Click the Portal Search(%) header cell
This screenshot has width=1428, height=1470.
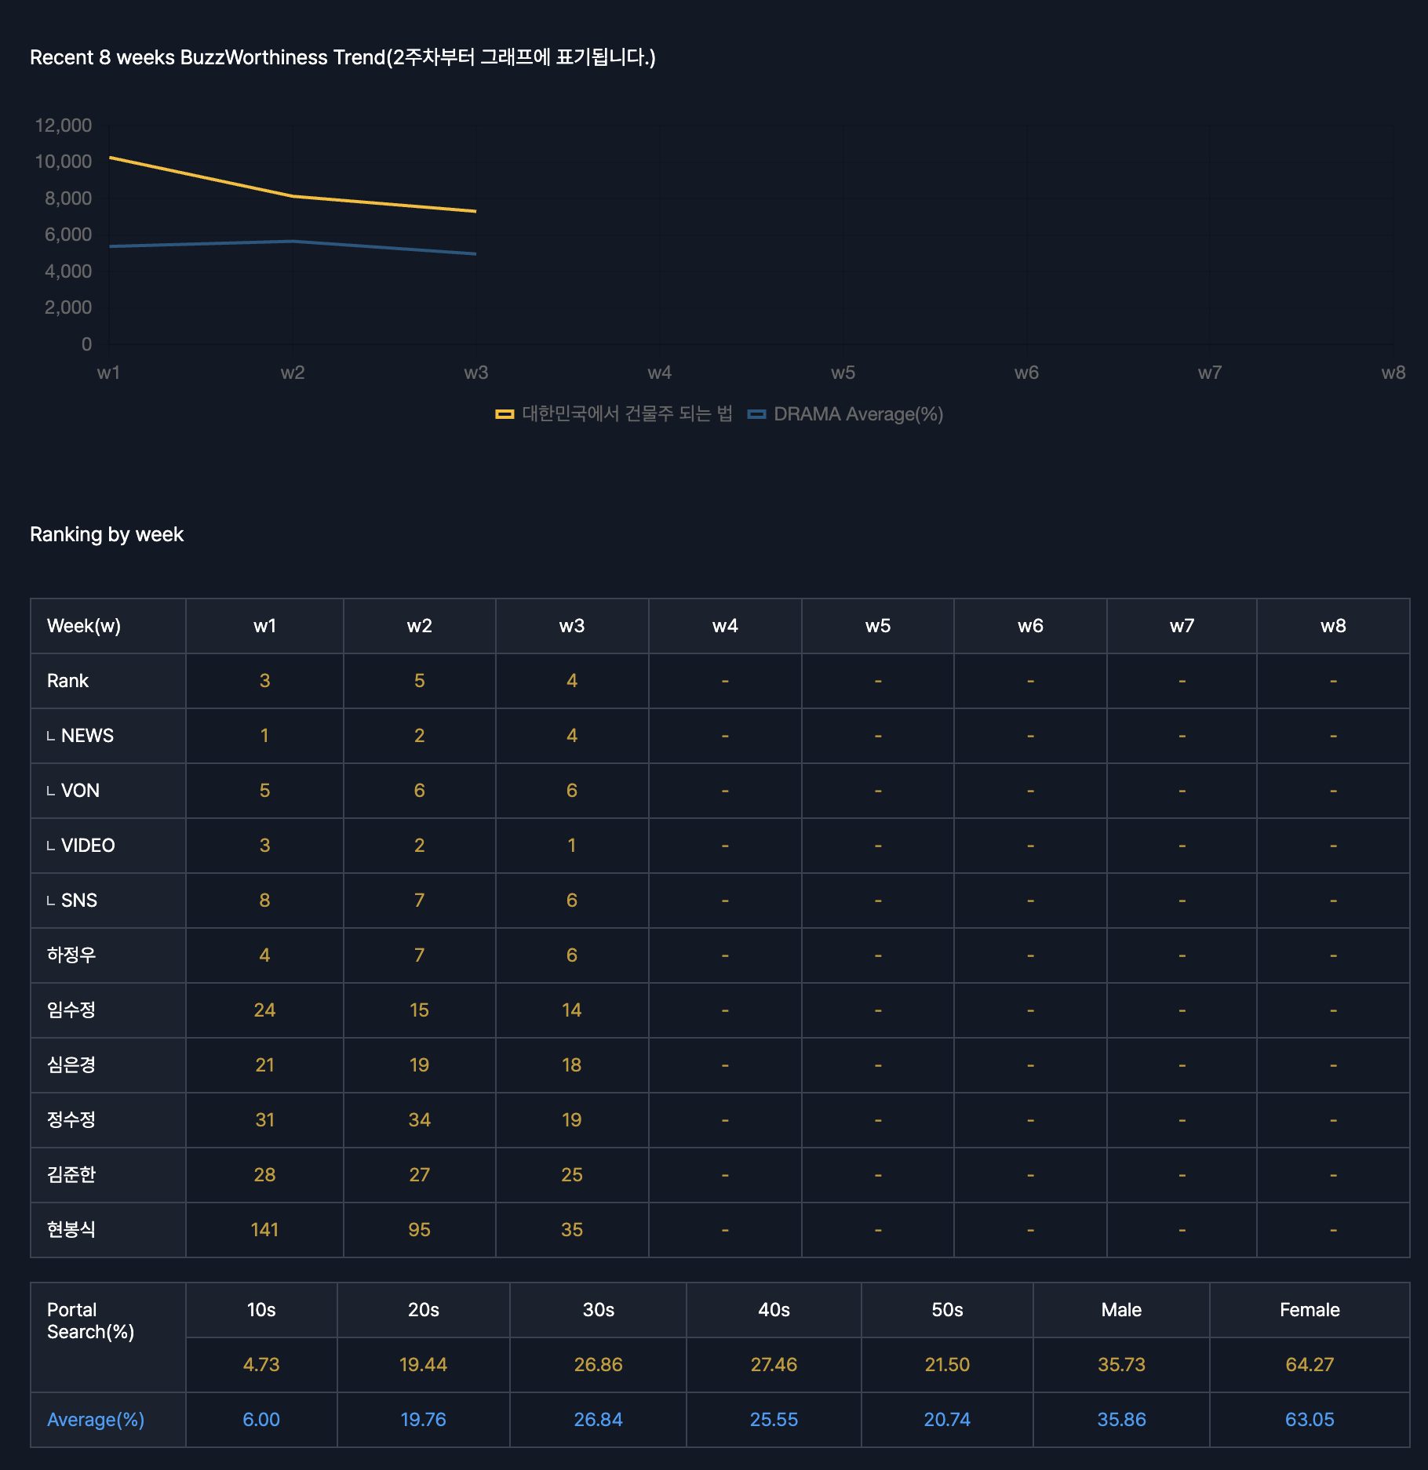point(90,1321)
